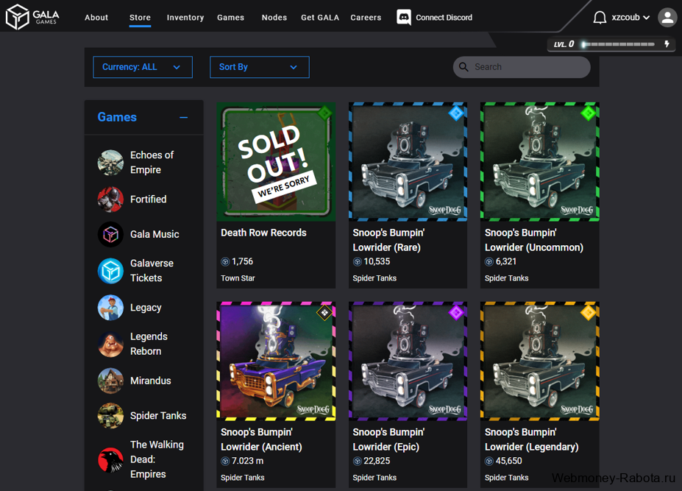Click the Galaverse Tickets label
Image resolution: width=682 pixels, height=491 pixels.
(152, 271)
